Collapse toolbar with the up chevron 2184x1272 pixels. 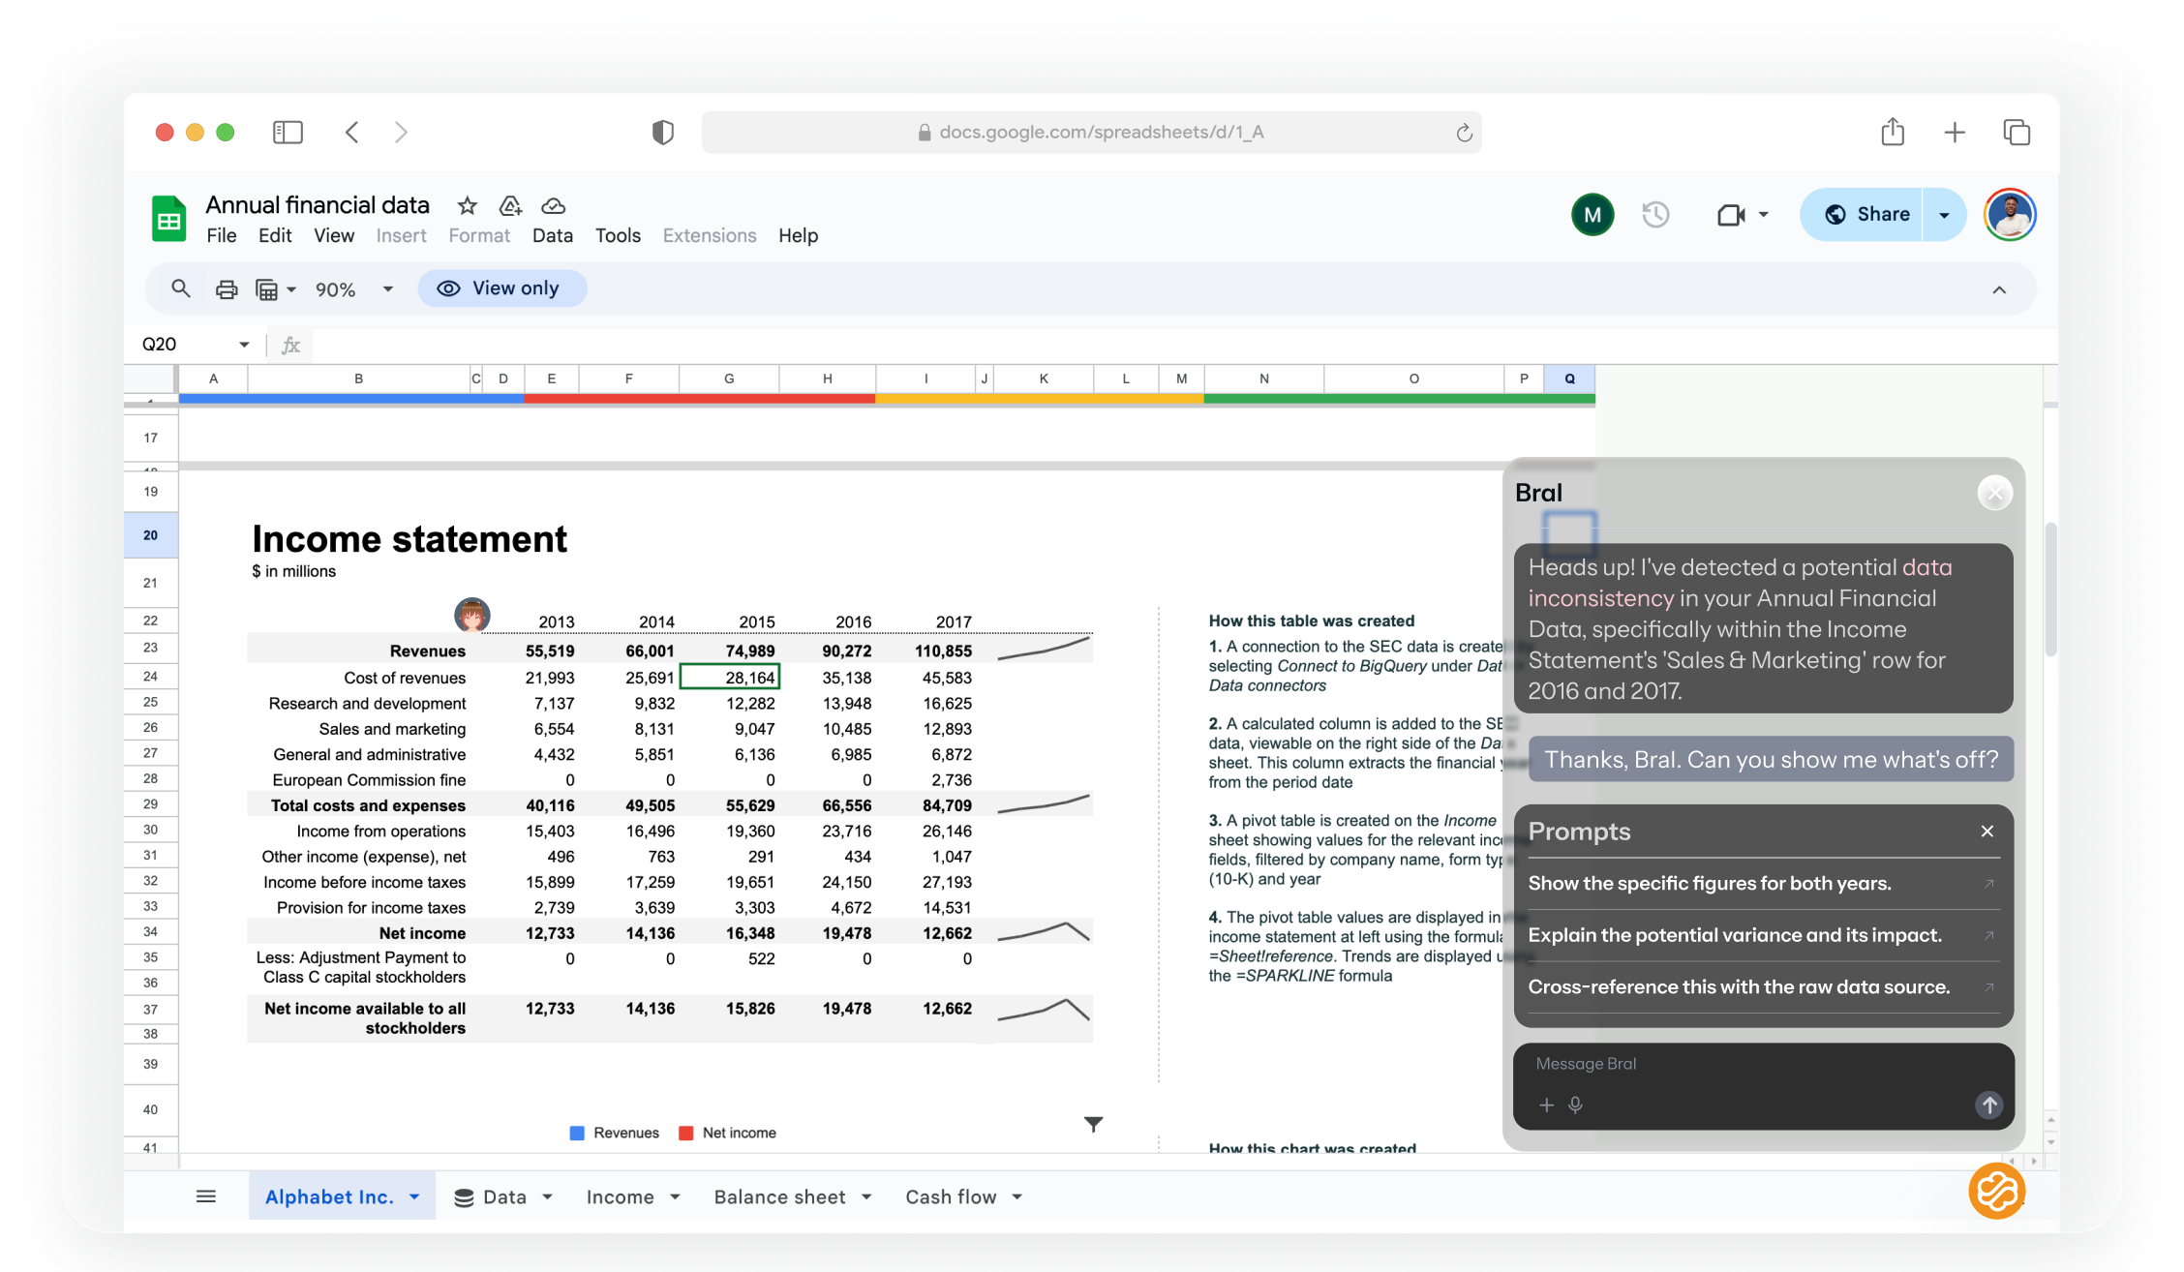click(x=1999, y=289)
